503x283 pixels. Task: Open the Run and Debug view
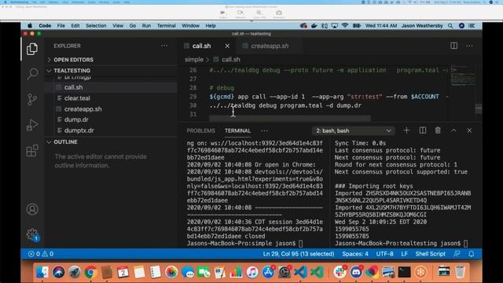[x=32, y=125]
